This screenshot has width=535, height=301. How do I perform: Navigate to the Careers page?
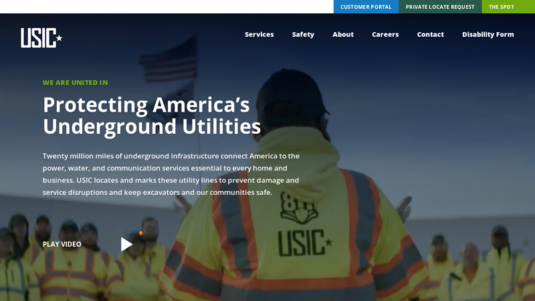tap(385, 35)
